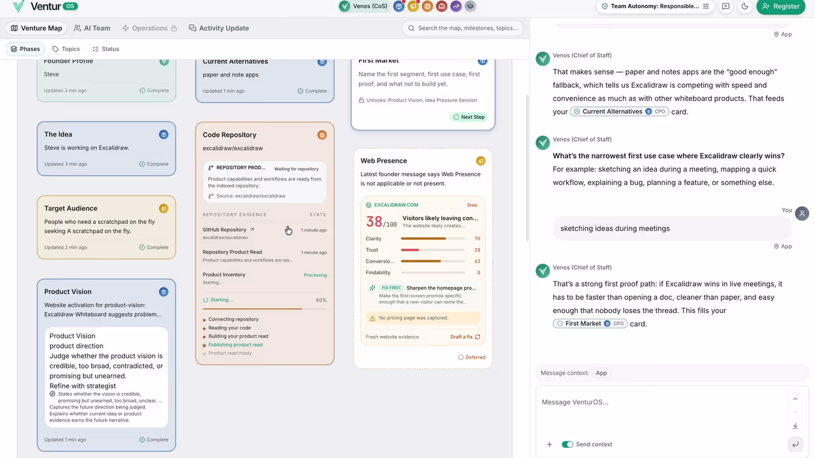Click the Register button

coord(781,6)
